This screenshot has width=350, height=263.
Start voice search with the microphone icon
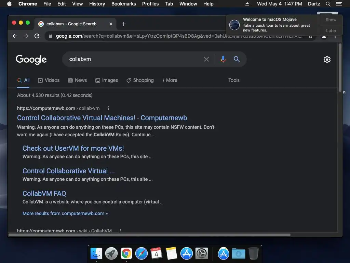223,59
